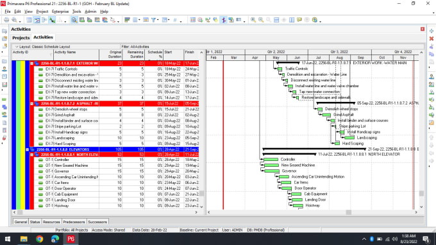Click the red Activities pane close icon
436x245 pixels.
(x=423, y=30)
